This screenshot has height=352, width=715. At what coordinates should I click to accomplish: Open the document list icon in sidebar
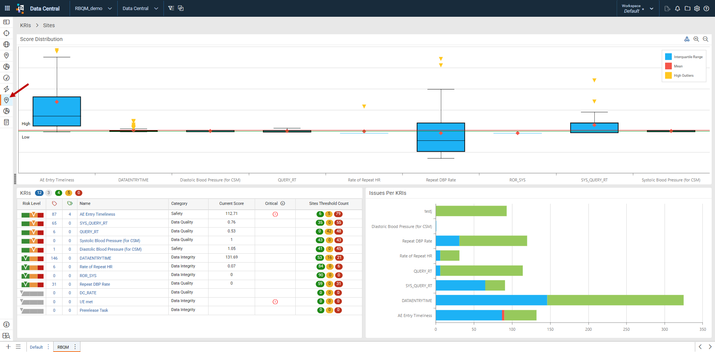[6, 122]
